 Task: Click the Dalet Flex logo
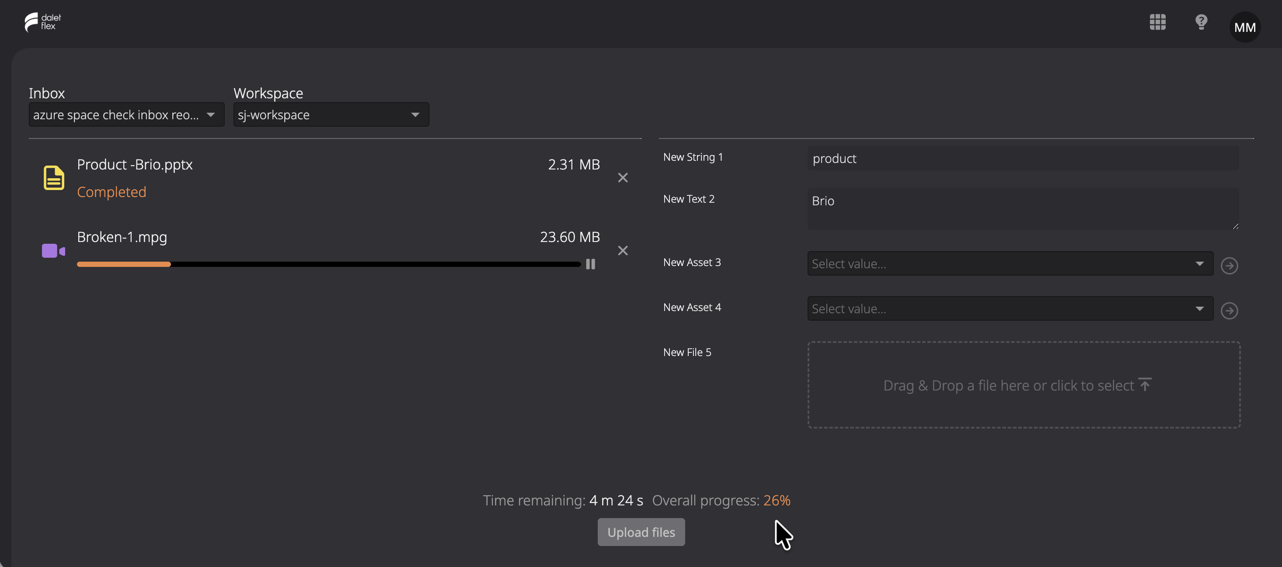coord(43,22)
